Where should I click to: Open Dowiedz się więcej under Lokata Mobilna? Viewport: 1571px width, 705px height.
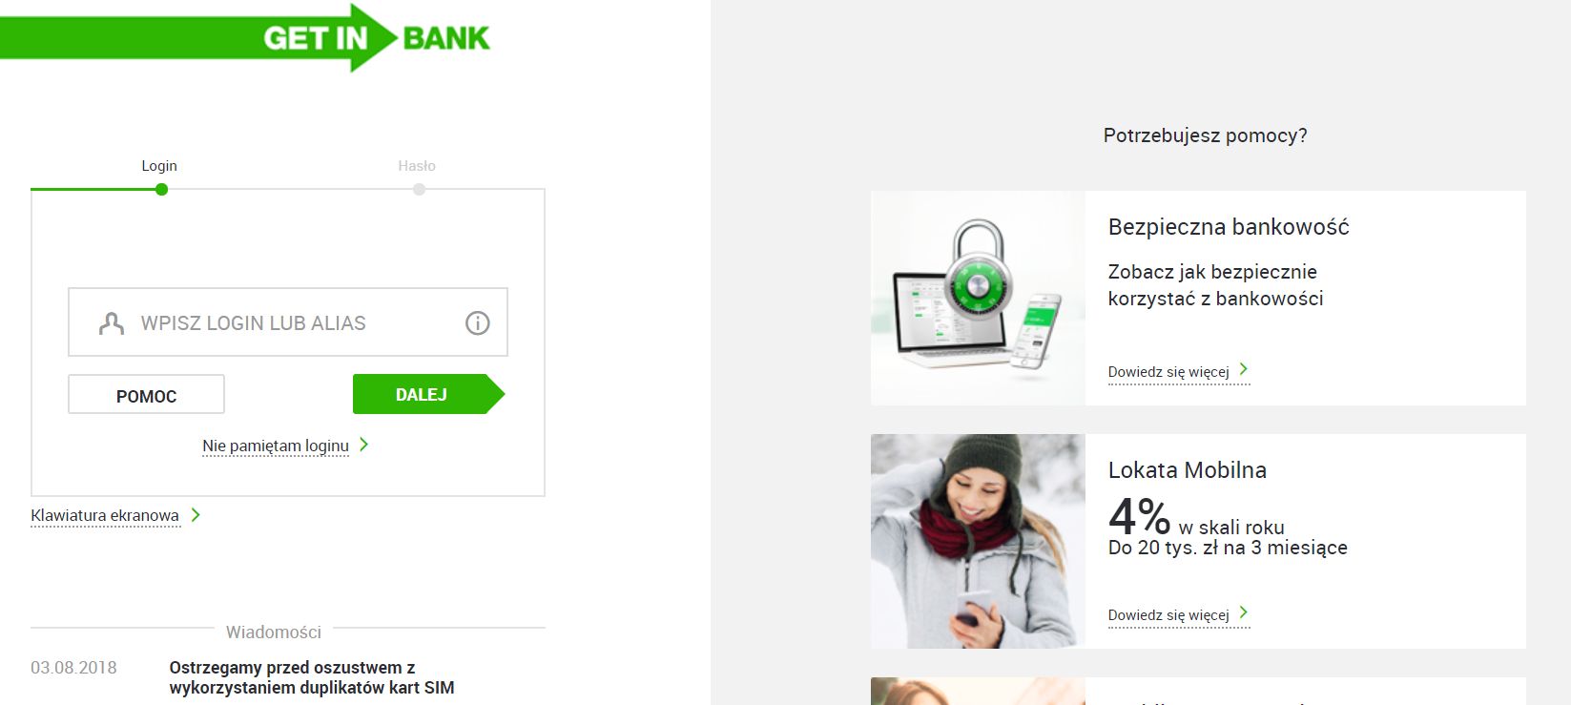1168,615
